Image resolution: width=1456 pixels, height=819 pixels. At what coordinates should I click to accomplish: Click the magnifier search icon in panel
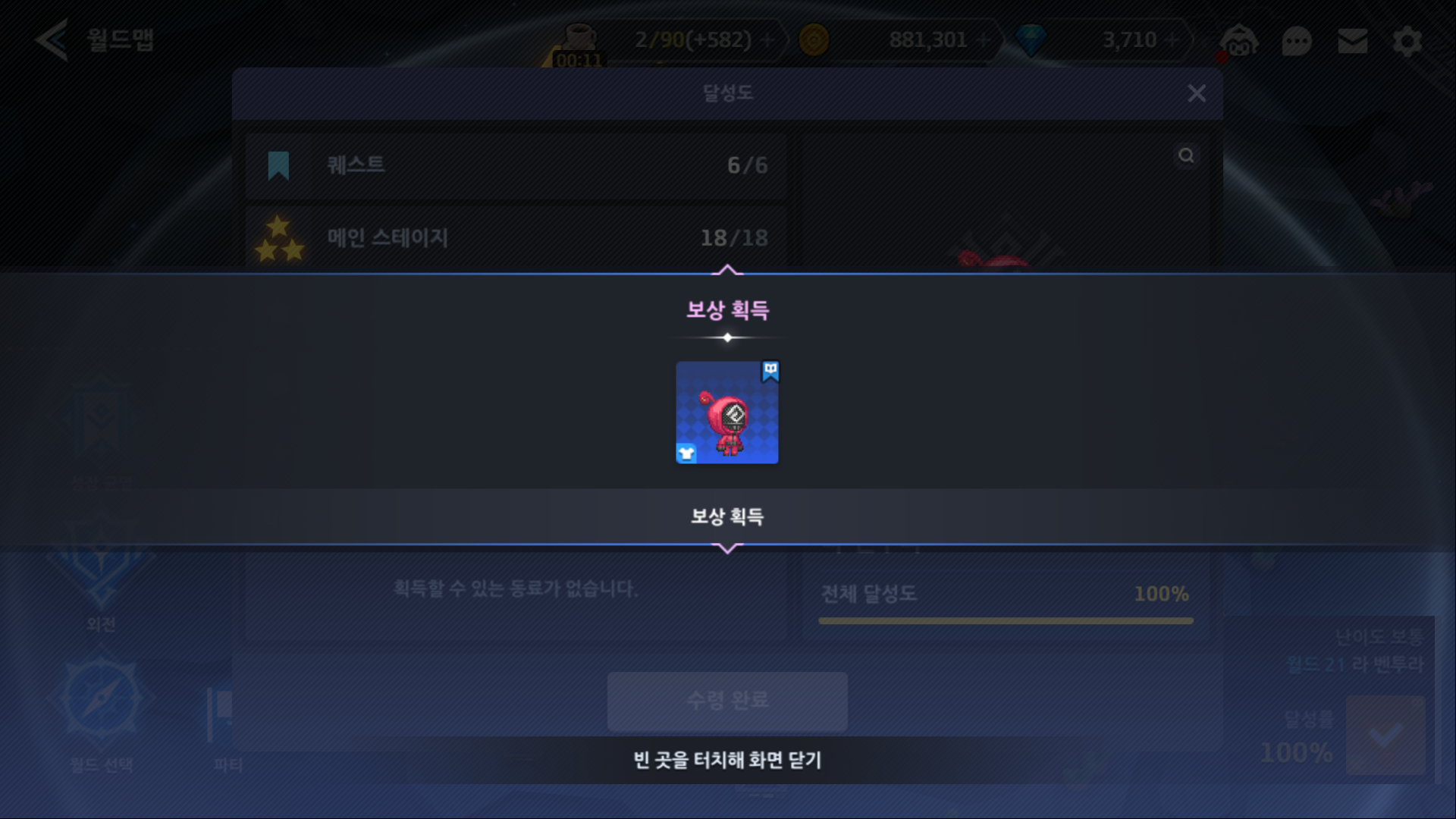(1186, 155)
